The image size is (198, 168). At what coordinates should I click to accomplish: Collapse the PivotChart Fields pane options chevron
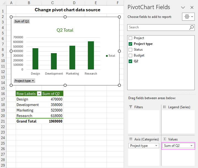click(183, 7)
